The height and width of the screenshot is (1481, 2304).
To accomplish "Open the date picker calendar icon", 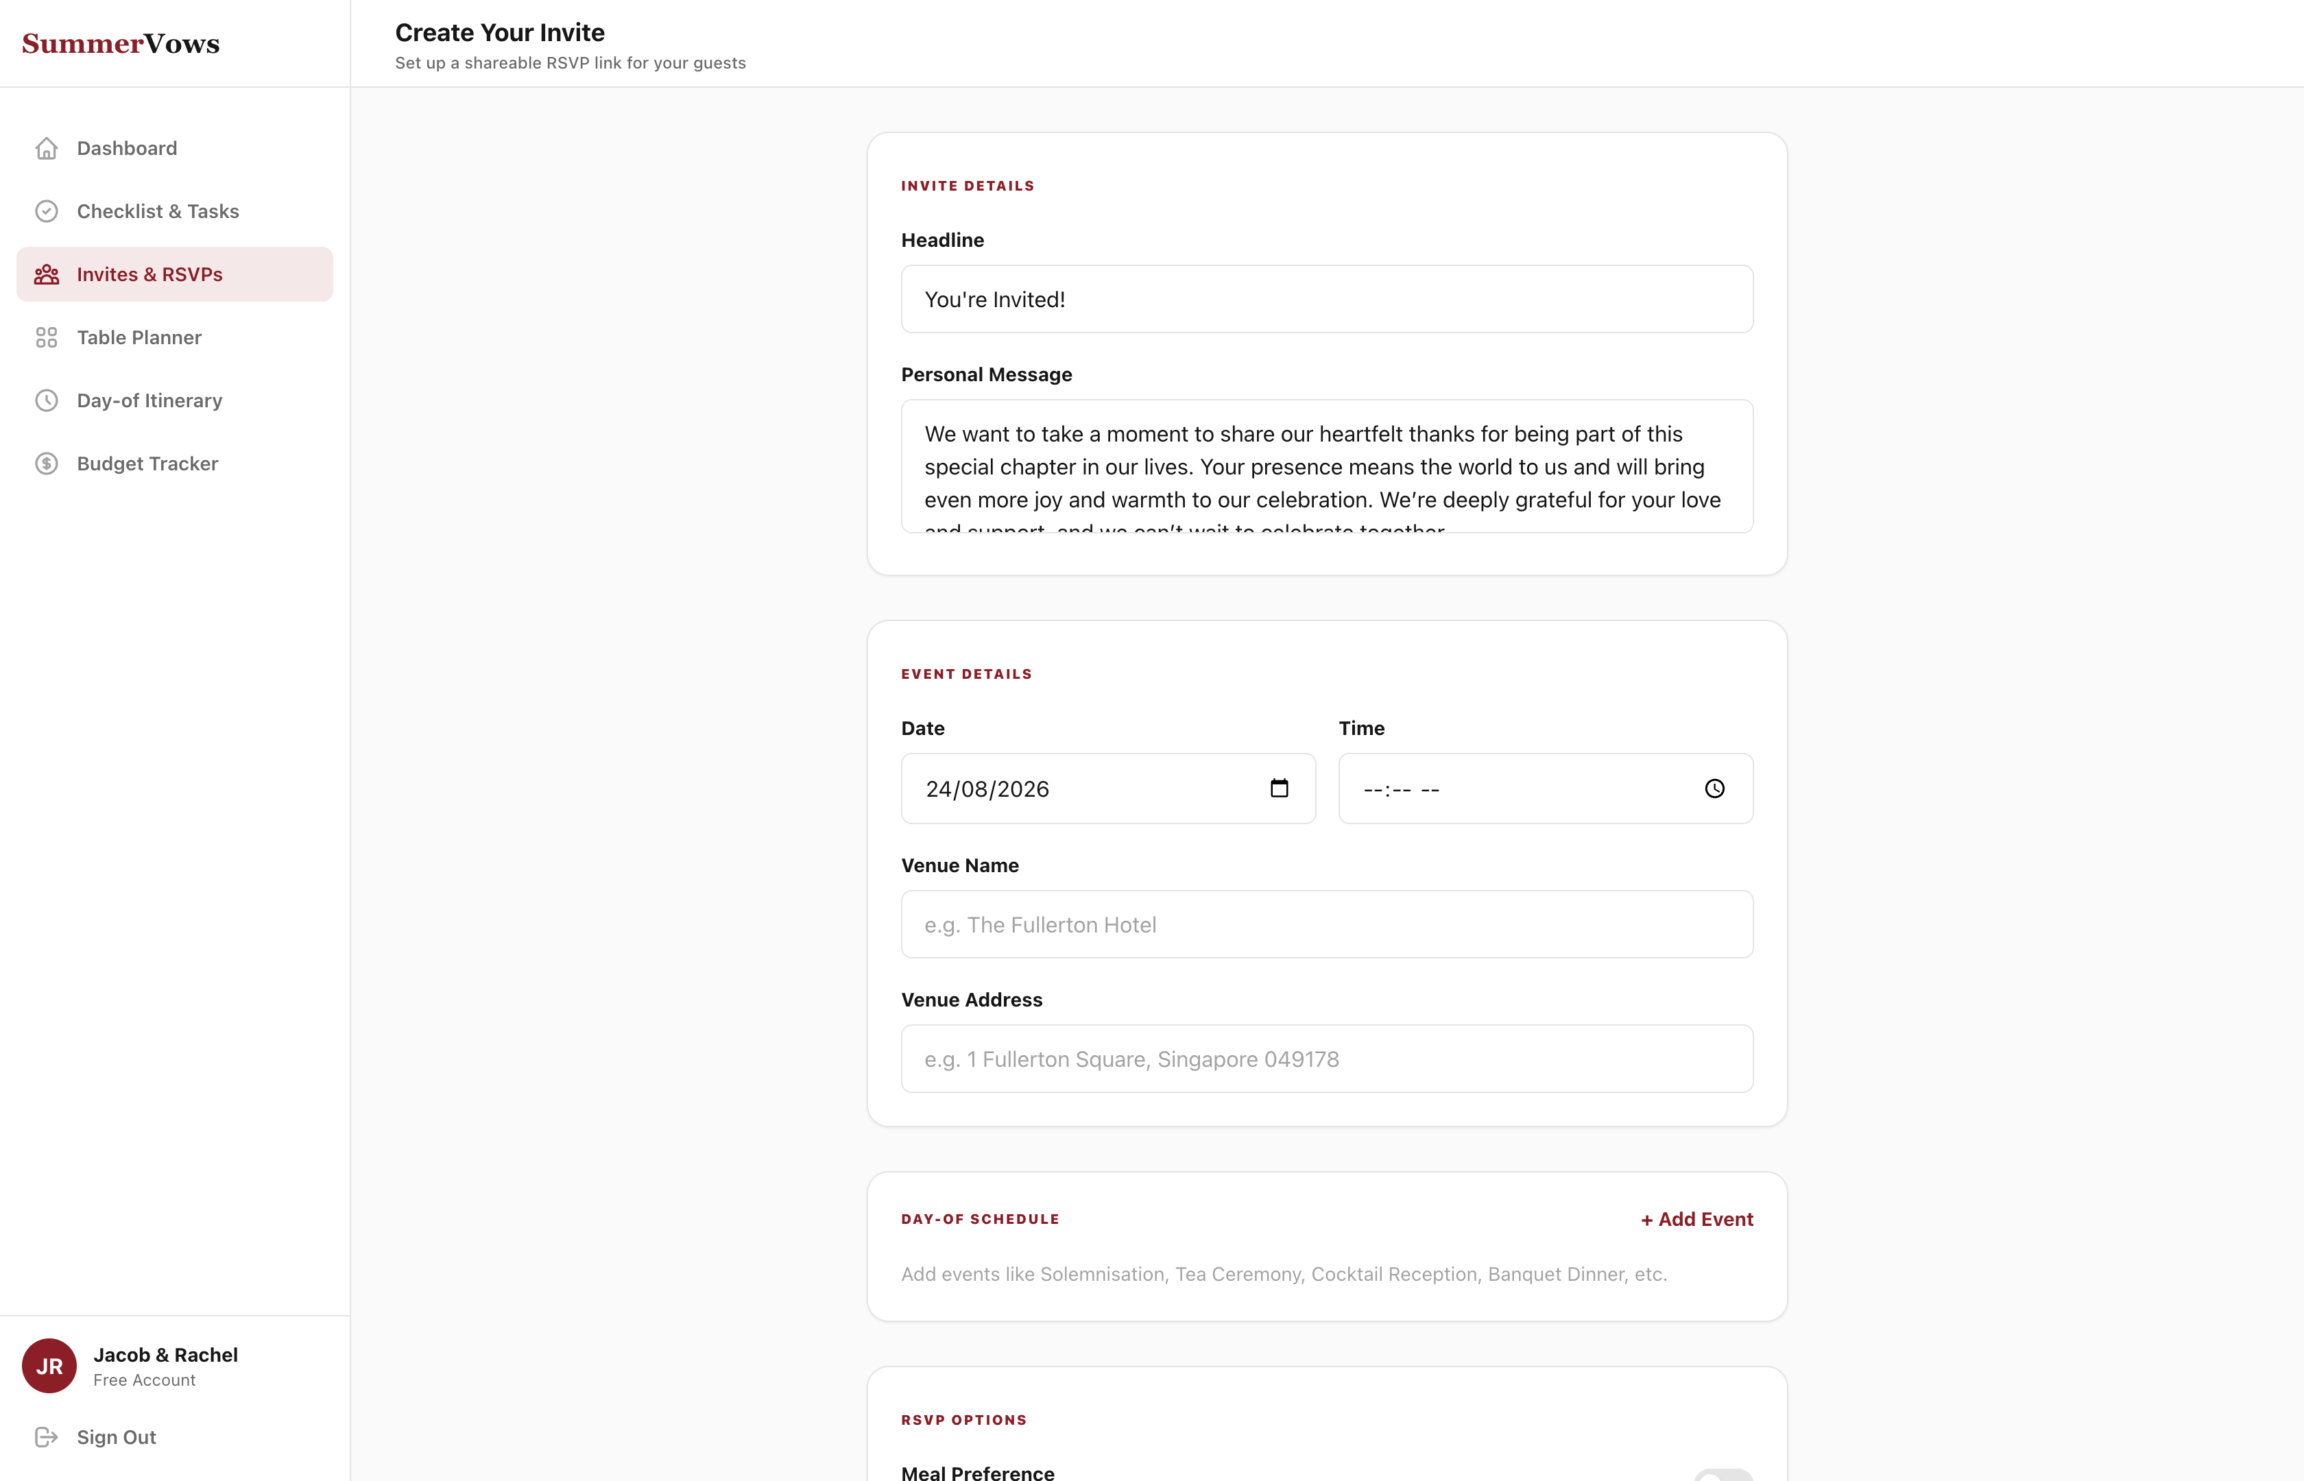I will click(x=1279, y=788).
